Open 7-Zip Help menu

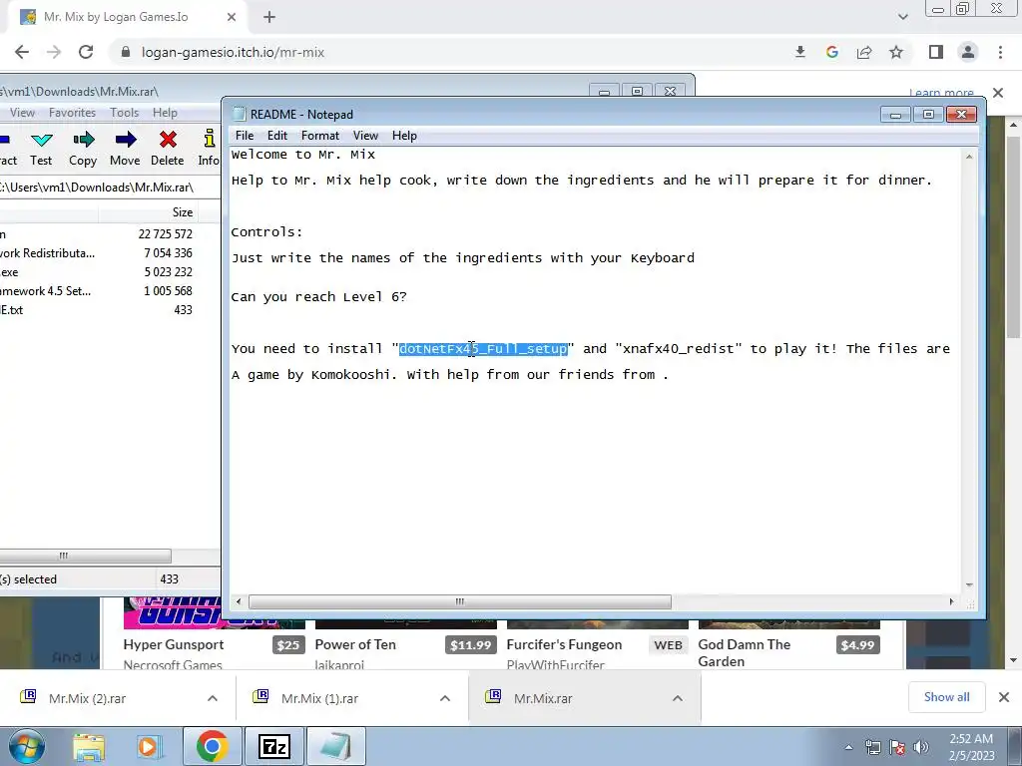[165, 113]
